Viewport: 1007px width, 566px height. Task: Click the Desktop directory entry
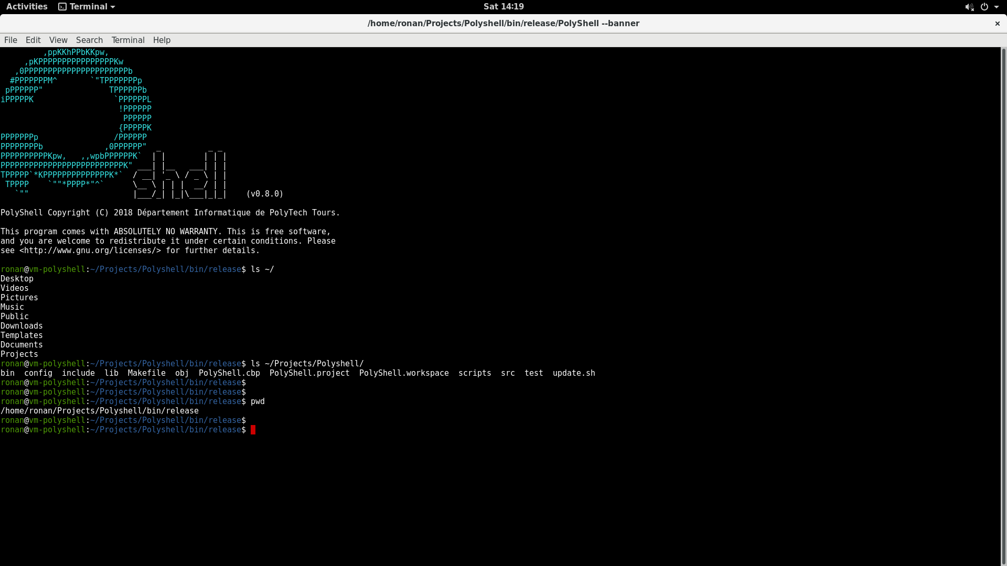coord(17,279)
